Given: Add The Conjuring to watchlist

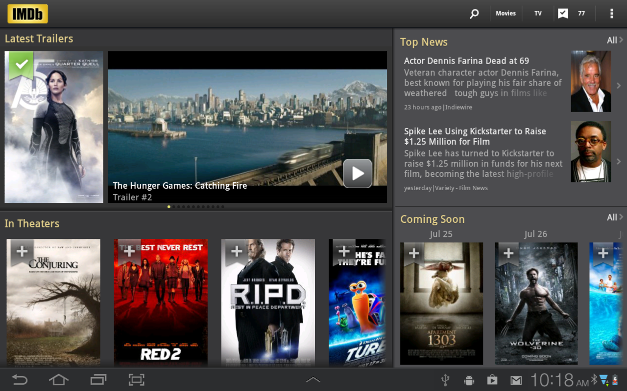Looking at the screenshot, I should click(x=22, y=252).
